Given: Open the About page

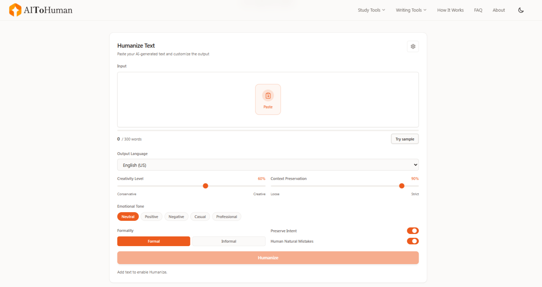Looking at the screenshot, I should pos(499,10).
